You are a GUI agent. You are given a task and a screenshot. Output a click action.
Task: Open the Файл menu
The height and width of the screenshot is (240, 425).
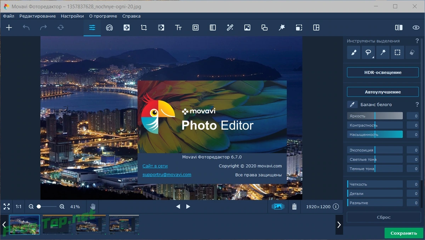[8, 16]
